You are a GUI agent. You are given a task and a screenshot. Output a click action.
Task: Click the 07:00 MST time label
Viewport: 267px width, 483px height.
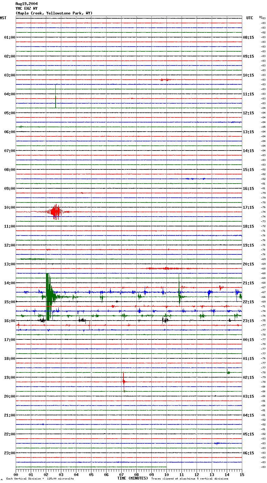click(9, 151)
